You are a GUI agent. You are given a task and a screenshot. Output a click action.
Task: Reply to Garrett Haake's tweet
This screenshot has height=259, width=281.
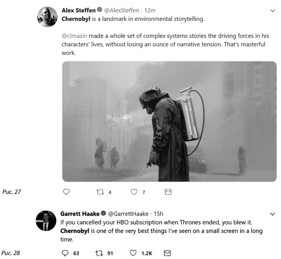tap(65, 253)
